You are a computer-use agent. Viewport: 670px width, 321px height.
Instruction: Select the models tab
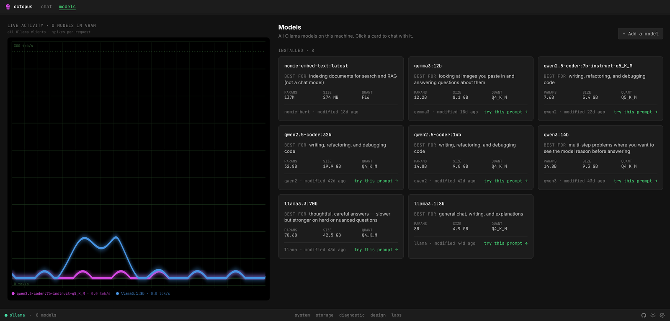point(67,7)
